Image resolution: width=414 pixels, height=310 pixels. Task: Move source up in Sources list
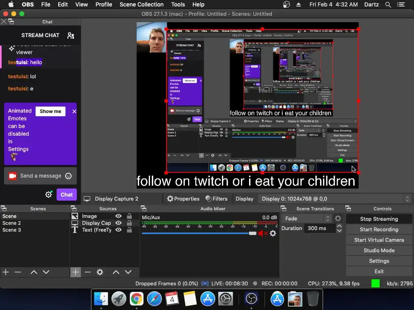coord(116,272)
